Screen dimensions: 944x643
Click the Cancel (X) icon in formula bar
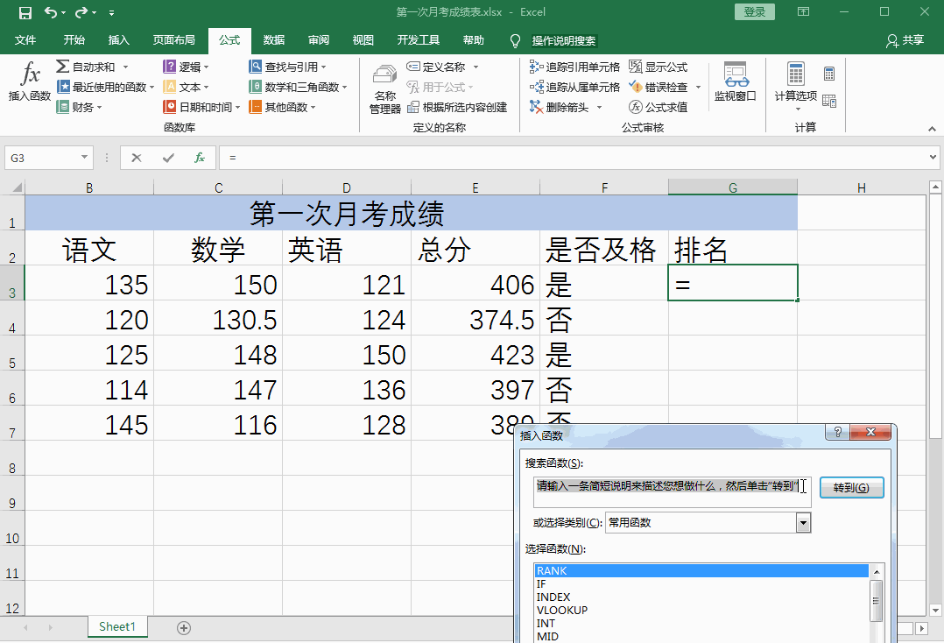point(137,158)
